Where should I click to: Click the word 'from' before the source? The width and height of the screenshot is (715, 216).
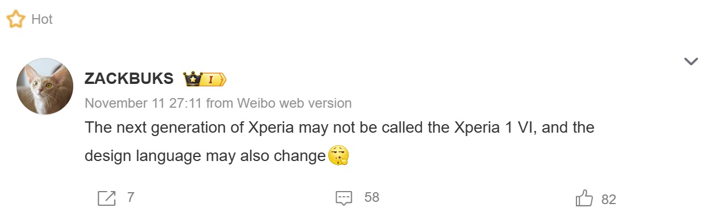coord(220,103)
